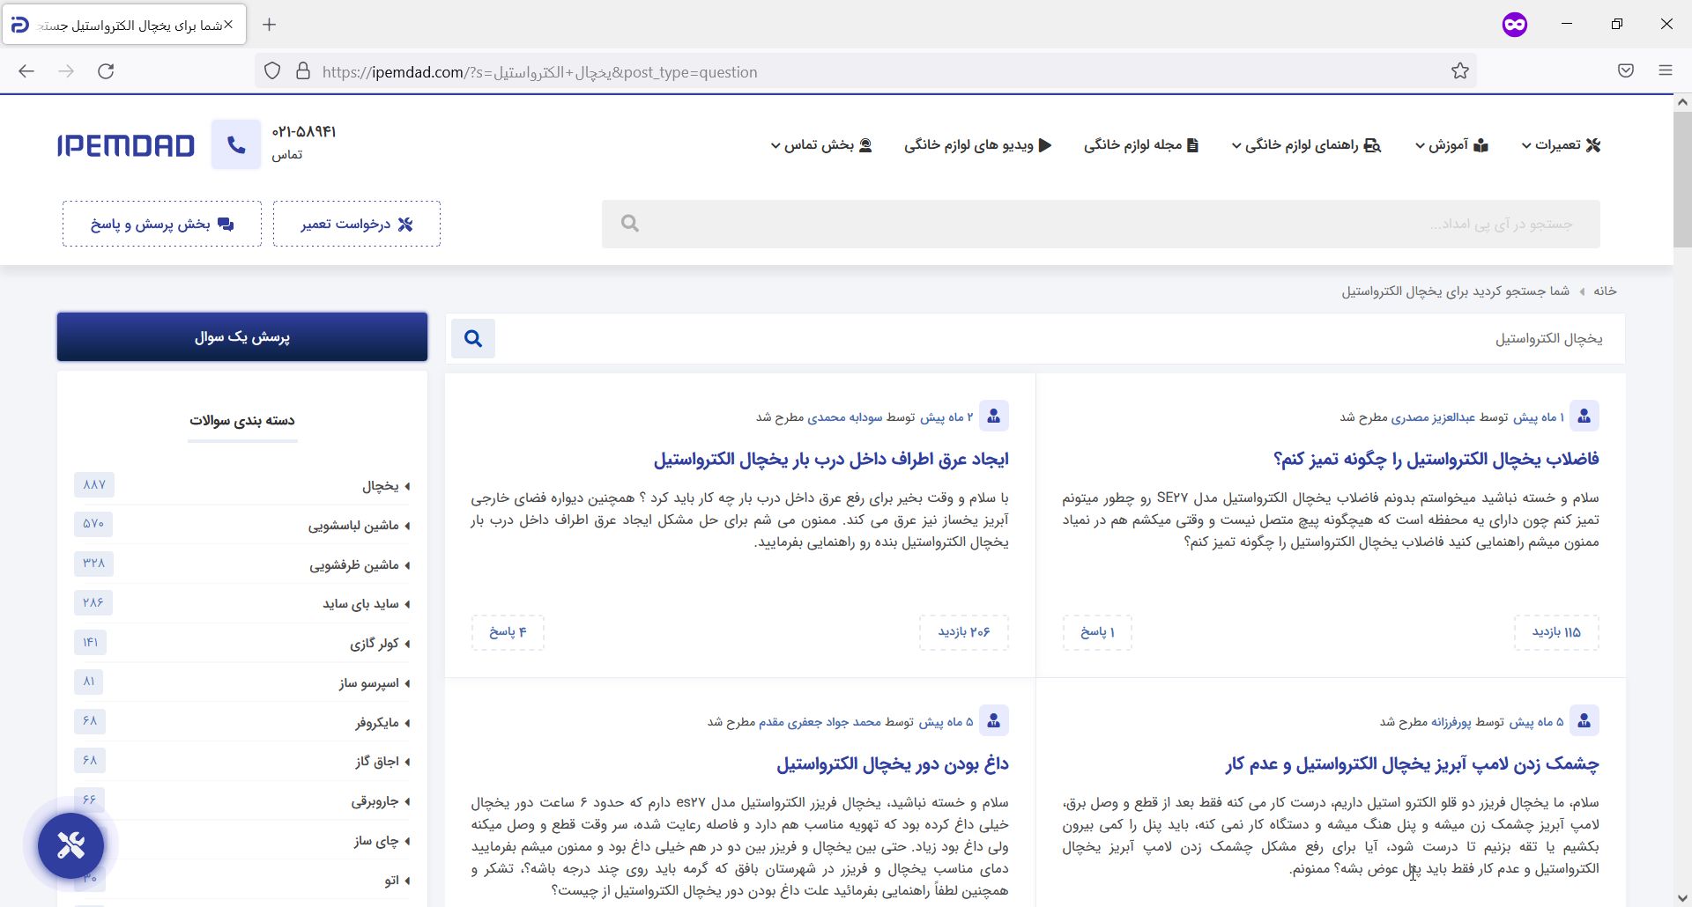Click the خانه breadcrumb link

coord(1605,291)
